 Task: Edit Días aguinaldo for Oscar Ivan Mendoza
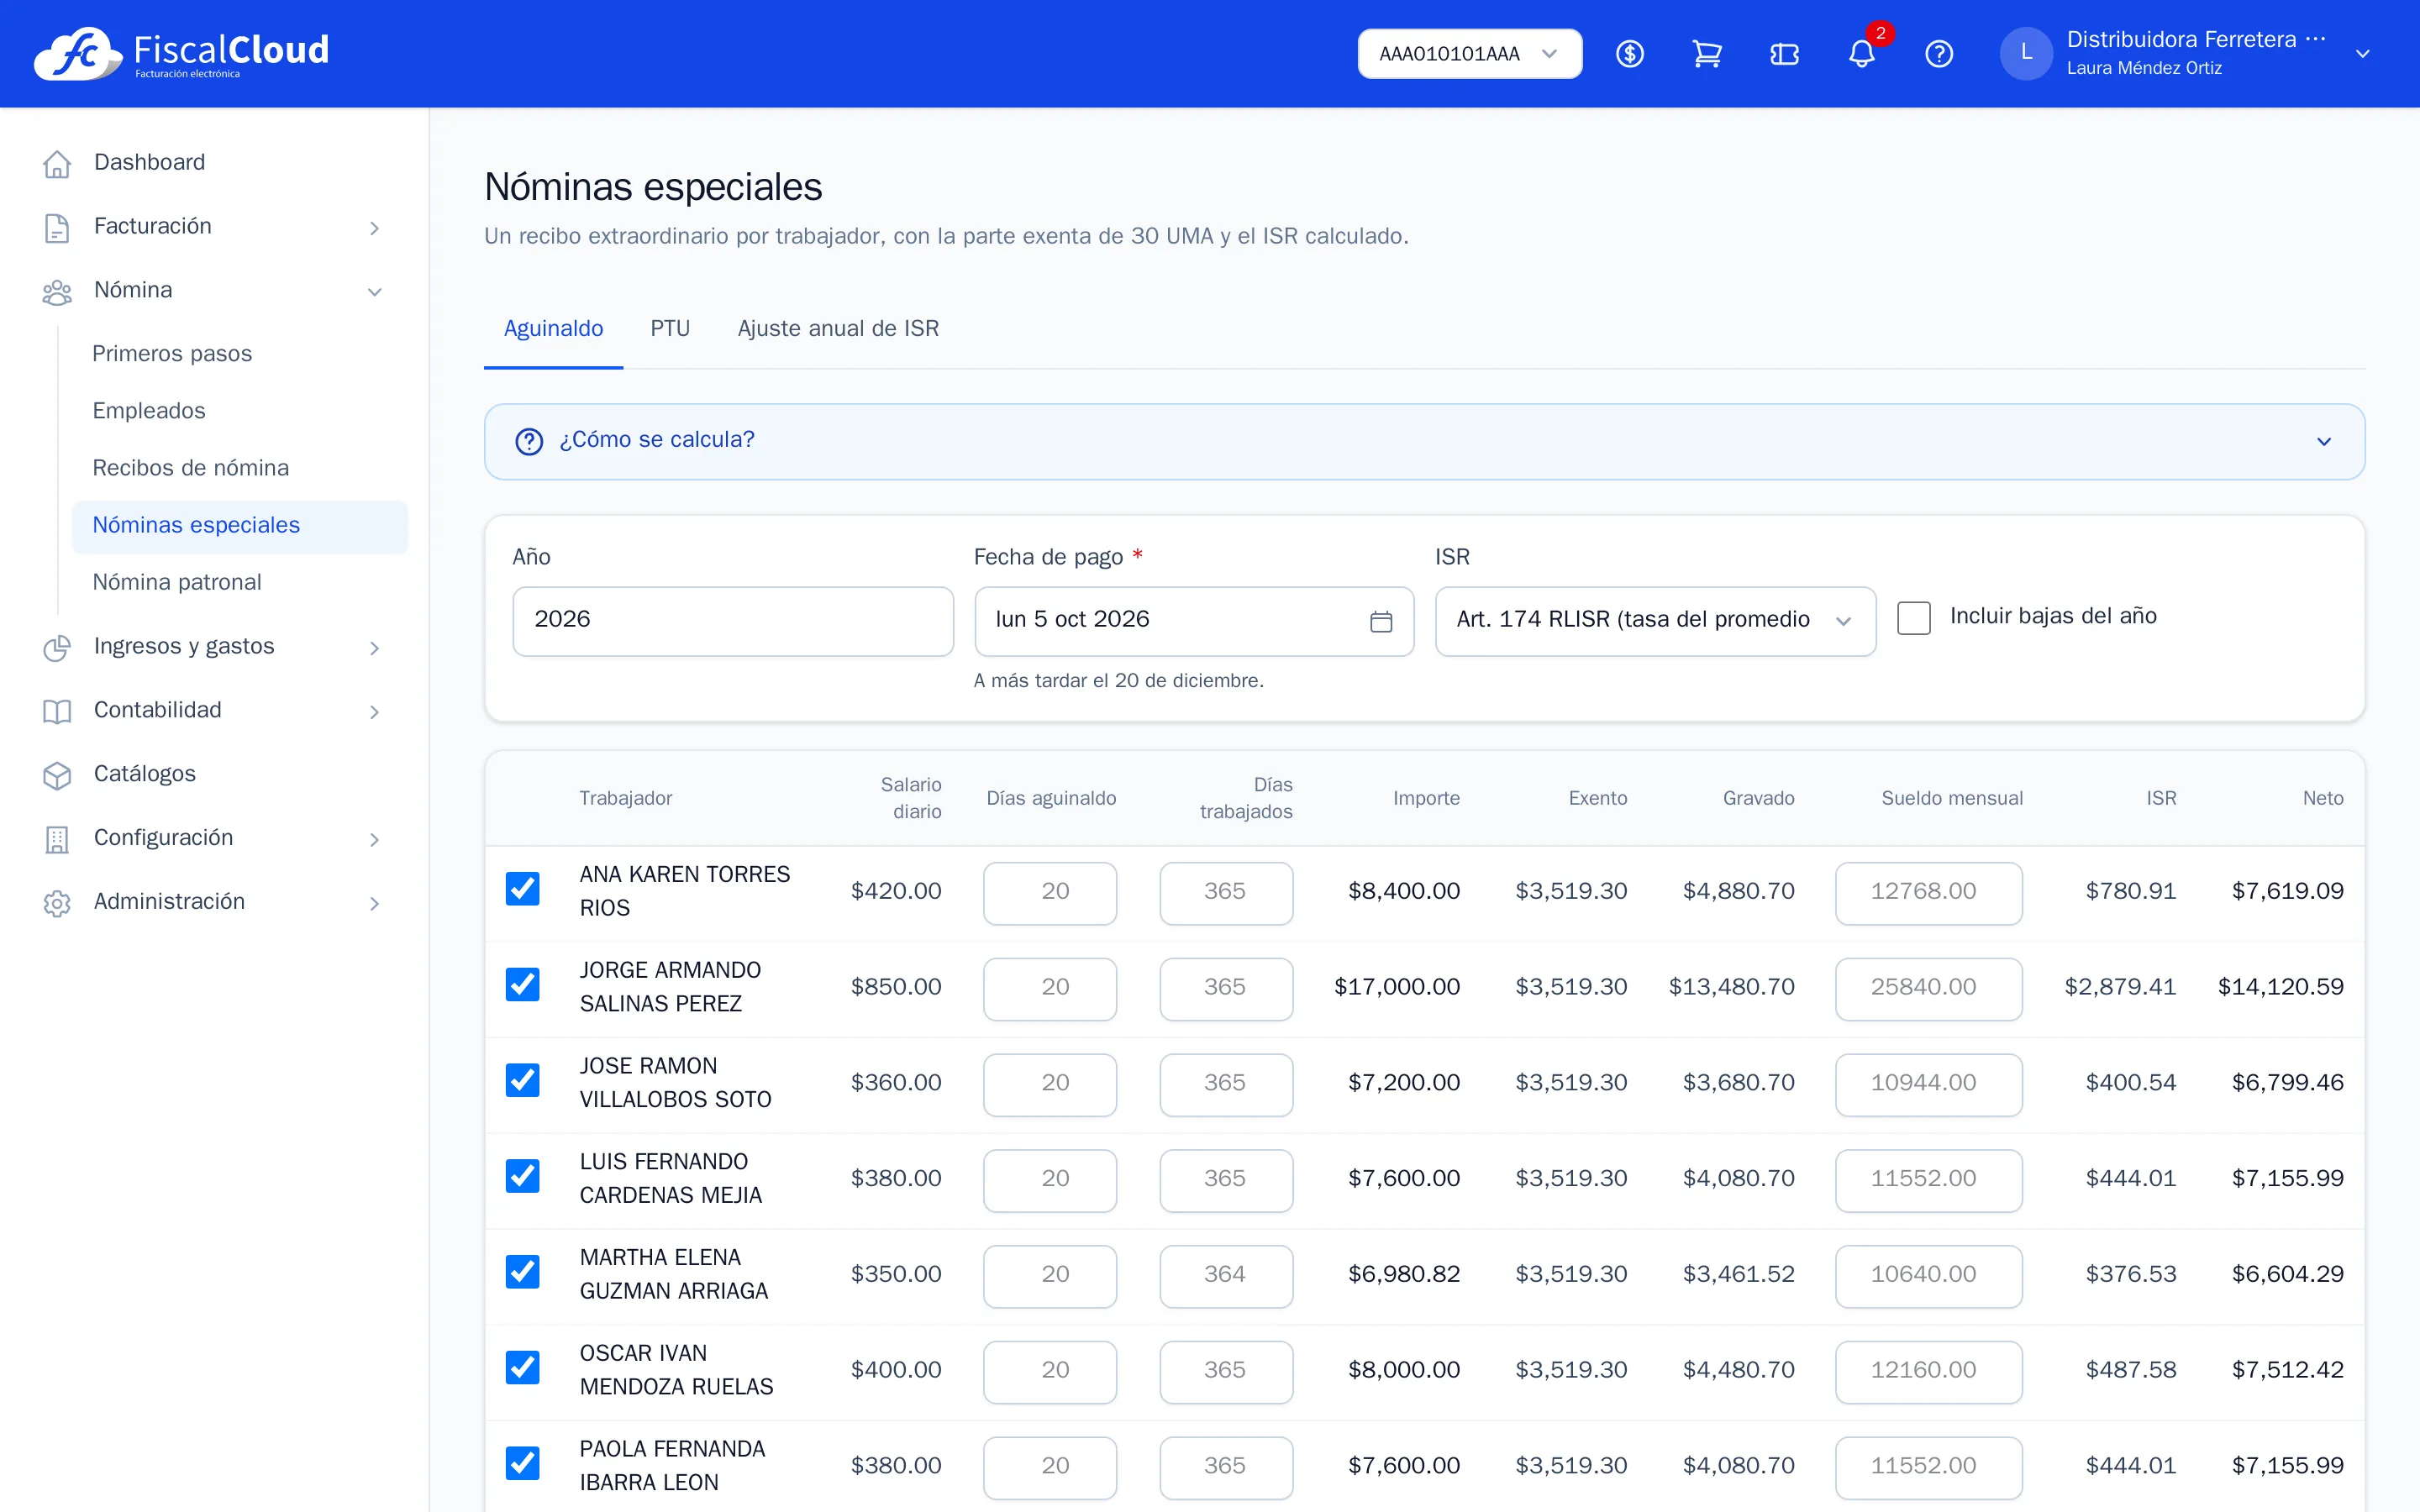(x=1049, y=1372)
